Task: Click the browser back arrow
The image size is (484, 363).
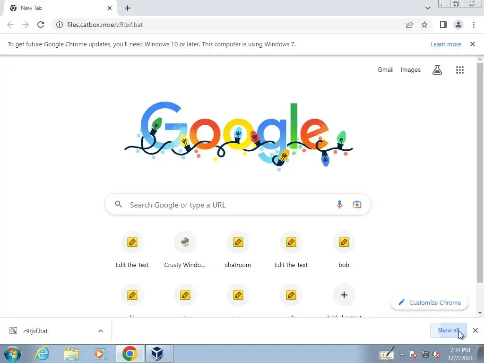Action: (x=10, y=25)
